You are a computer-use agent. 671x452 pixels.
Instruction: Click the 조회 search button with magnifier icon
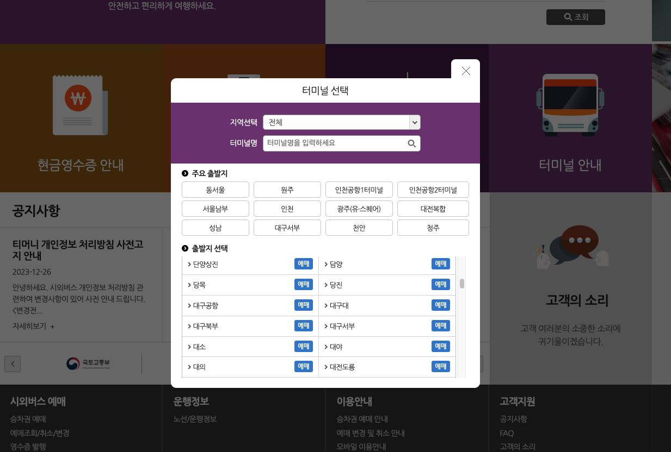click(575, 17)
